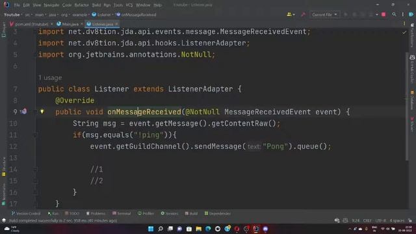The image size is (416, 234).
Task: Click the line:column position indicator in status bar
Action: click(356, 221)
